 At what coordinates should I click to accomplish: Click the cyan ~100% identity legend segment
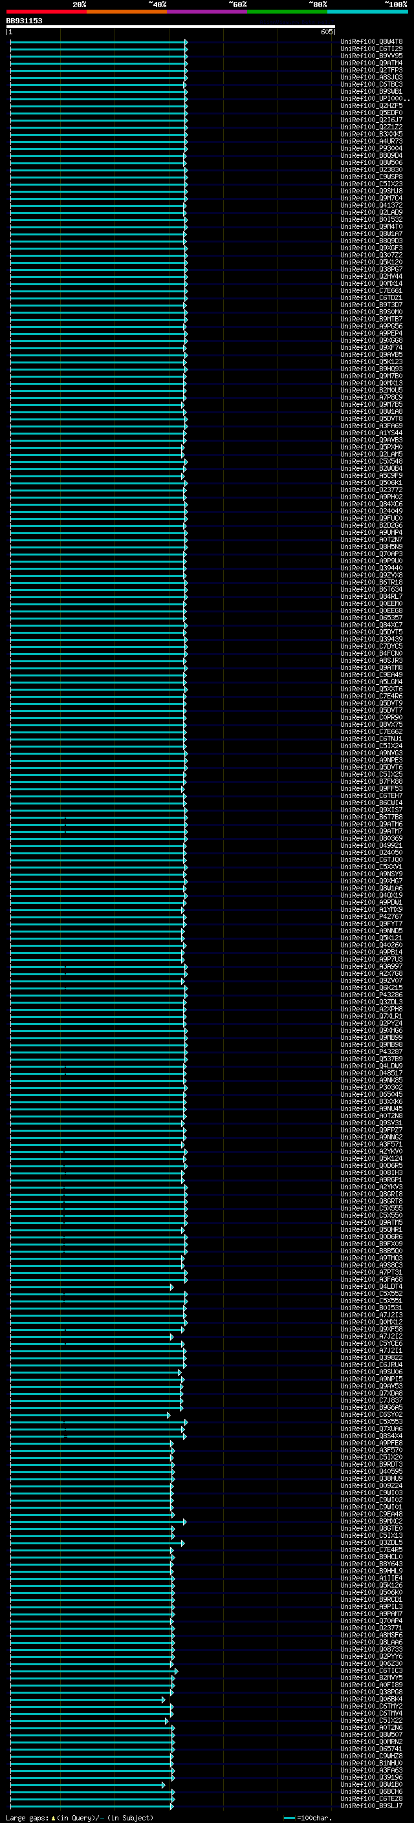point(367,12)
